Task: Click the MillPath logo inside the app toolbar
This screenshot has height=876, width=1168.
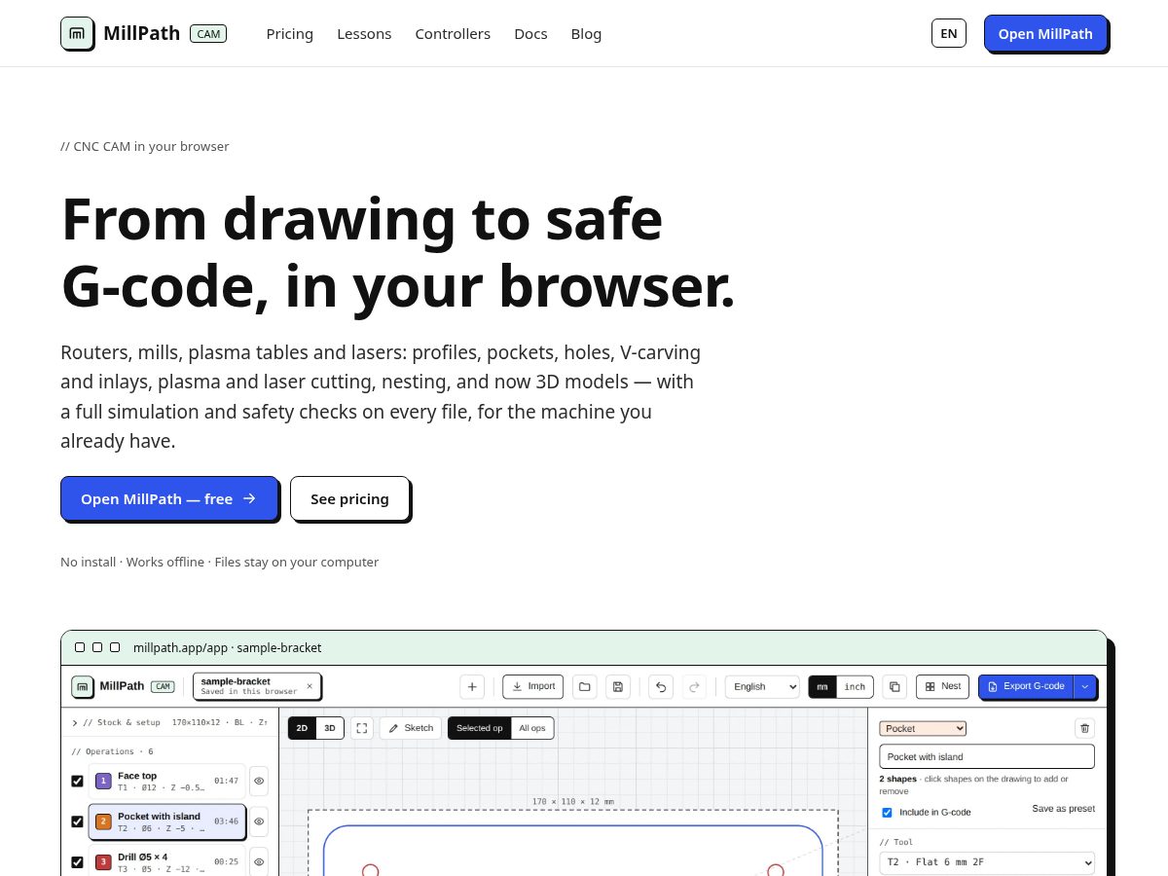Action: point(83,686)
